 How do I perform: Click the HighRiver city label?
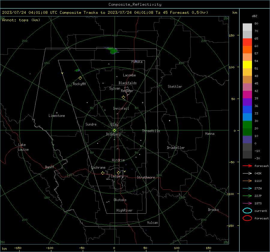[x=124, y=210]
